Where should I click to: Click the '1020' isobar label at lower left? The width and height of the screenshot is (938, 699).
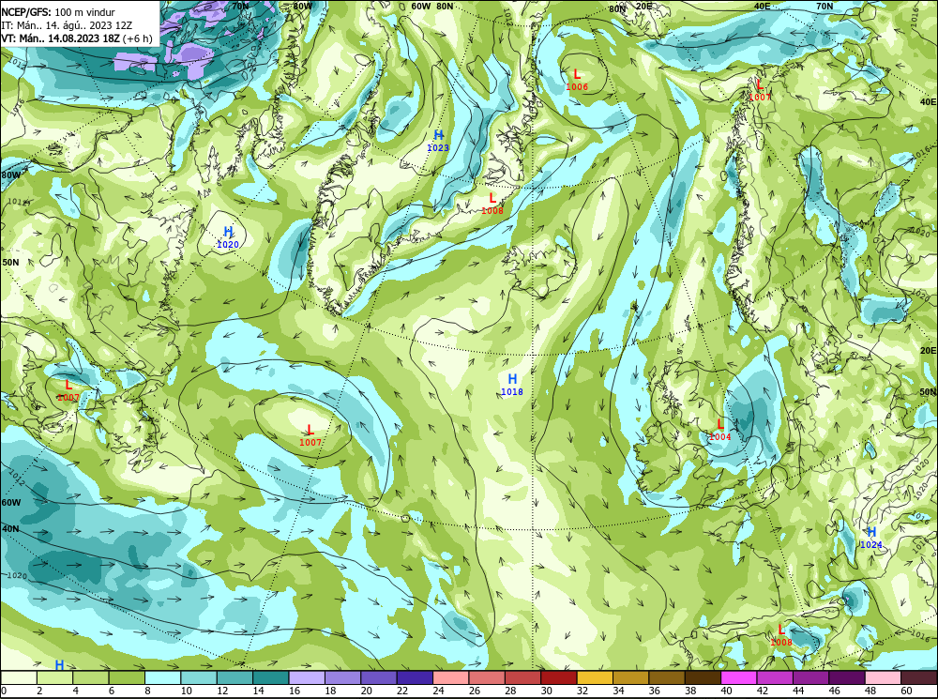click(17, 576)
